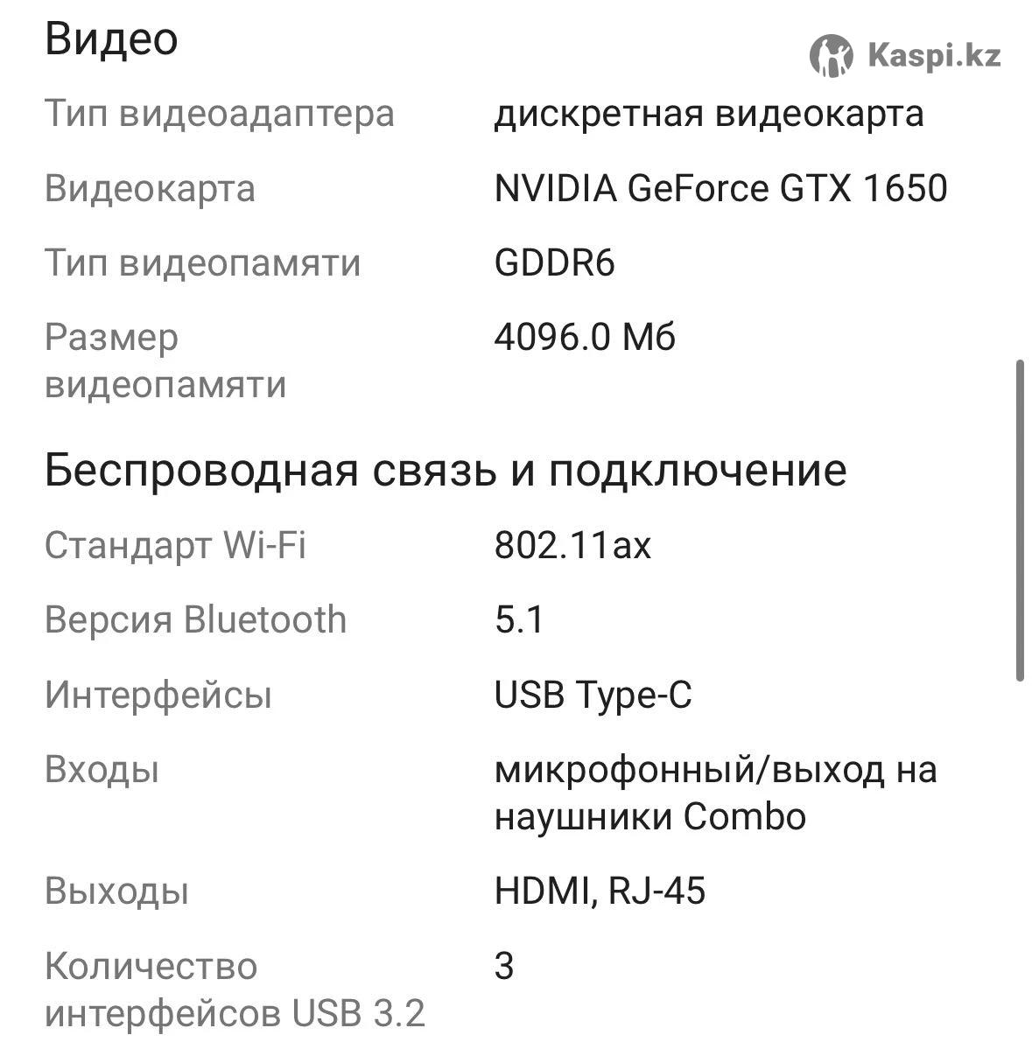The width and height of the screenshot is (1032, 1049).
Task: Select the HDMI, RJ-45 outputs value
Action: pyautogui.click(x=600, y=892)
